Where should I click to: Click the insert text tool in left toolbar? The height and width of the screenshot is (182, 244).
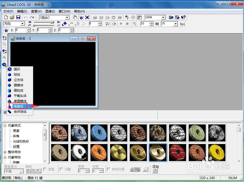(x=4, y=38)
